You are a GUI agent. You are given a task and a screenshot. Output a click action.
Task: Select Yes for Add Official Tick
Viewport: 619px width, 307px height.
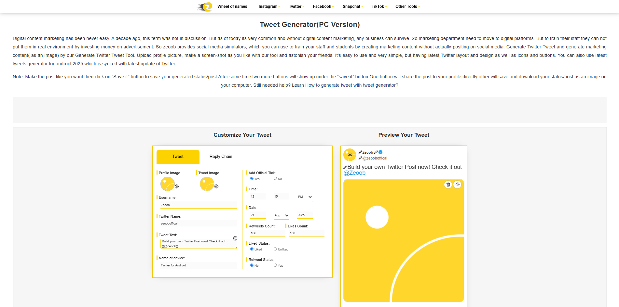click(x=252, y=178)
